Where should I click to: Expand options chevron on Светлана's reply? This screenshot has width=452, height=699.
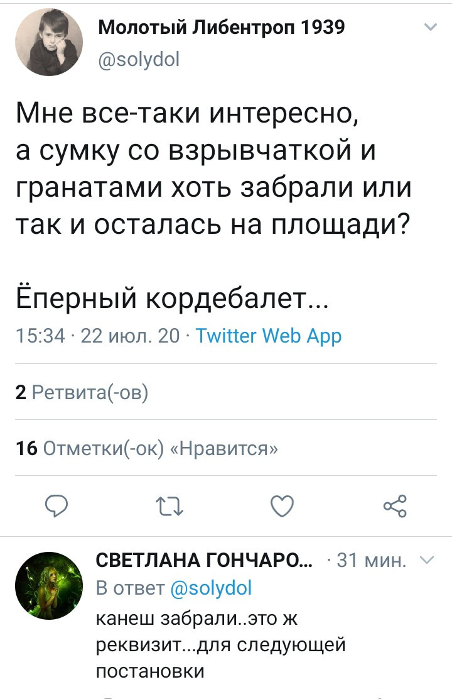coord(426,560)
